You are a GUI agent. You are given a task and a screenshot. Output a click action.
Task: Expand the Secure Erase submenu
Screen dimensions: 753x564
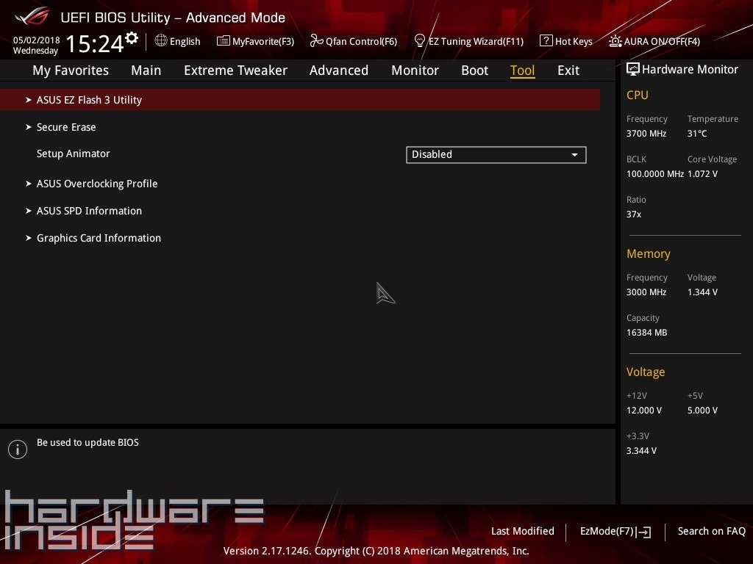66,127
